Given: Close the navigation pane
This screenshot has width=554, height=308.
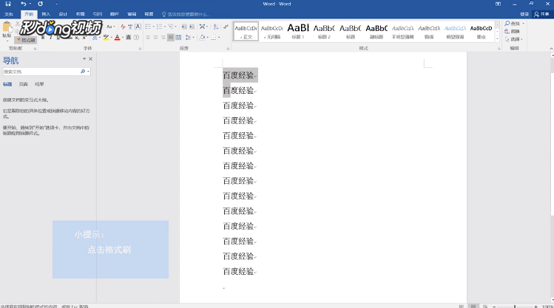Looking at the screenshot, I should point(90,59).
